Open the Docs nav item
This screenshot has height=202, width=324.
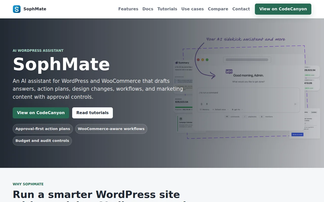pos(148,9)
